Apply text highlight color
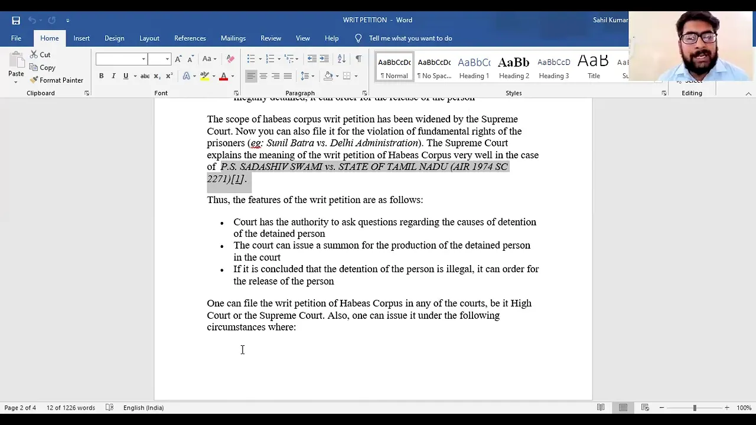The height and width of the screenshot is (425, 756). [x=204, y=76]
